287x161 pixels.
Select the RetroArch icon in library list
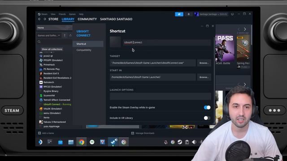pyautogui.click(x=41, y=82)
